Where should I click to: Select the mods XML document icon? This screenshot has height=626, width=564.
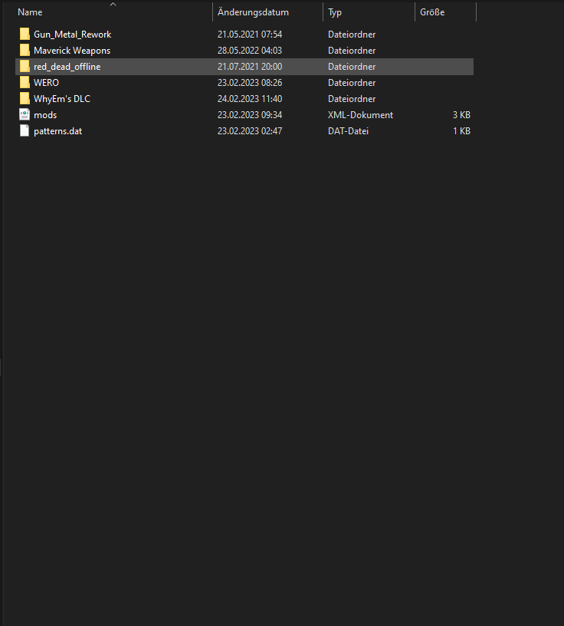pyautogui.click(x=25, y=115)
